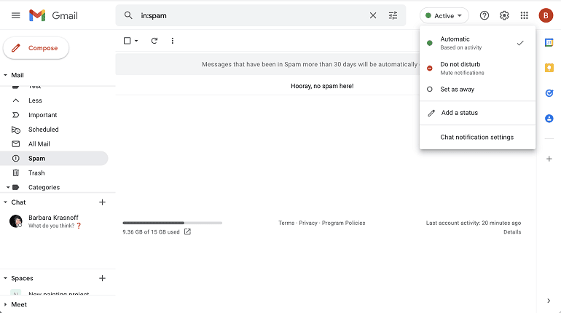
Task: Select Automatic status option
Action: (477, 43)
